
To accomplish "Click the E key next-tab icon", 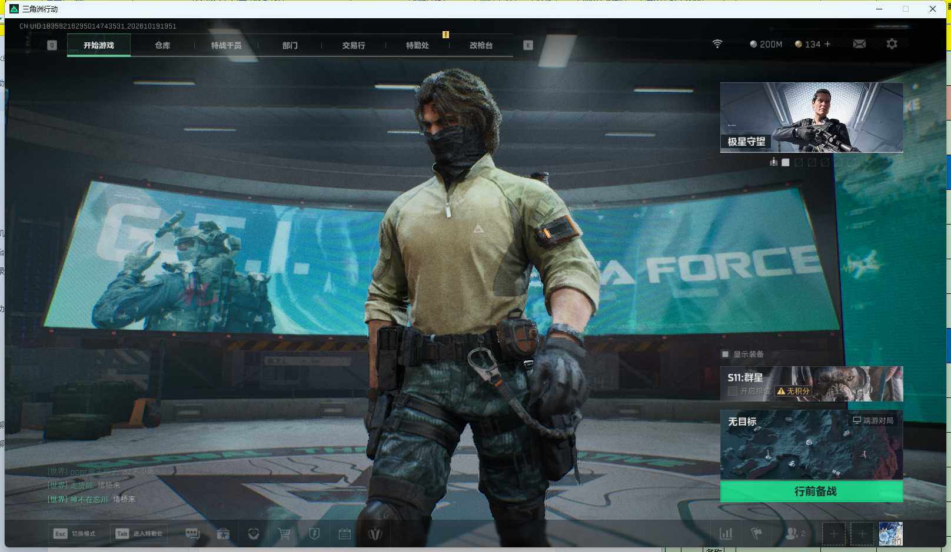I will pos(528,45).
